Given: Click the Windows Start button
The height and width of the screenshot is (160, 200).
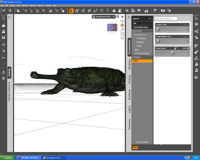Looking at the screenshot, I should 7,157.
